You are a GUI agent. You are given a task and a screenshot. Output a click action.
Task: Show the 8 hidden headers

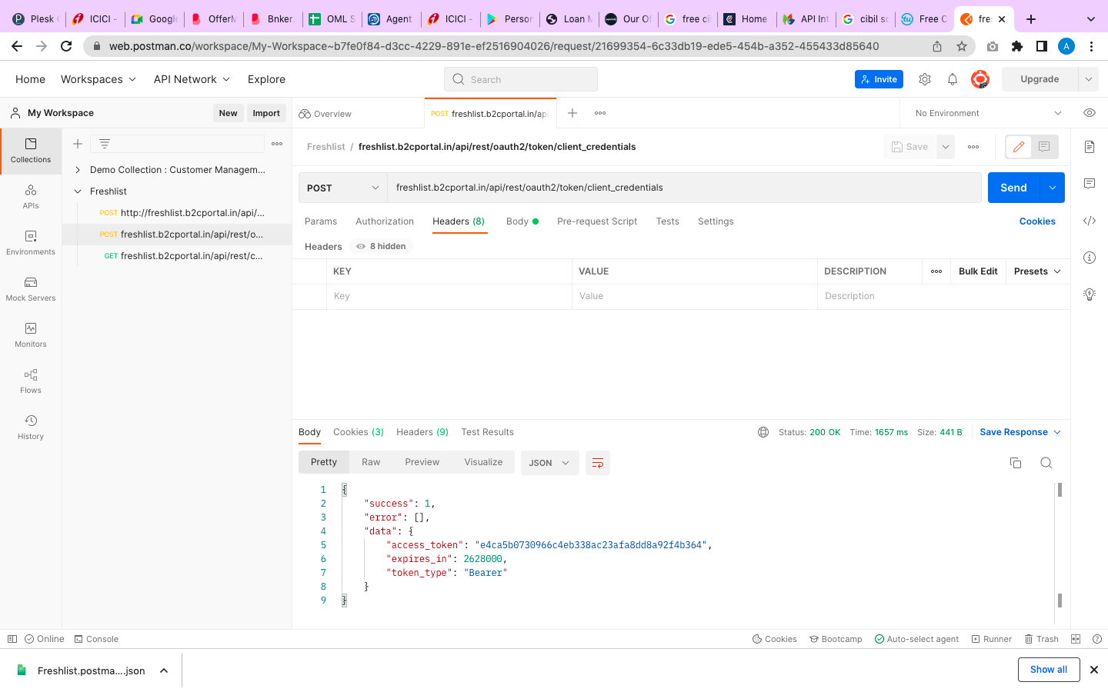[382, 246]
